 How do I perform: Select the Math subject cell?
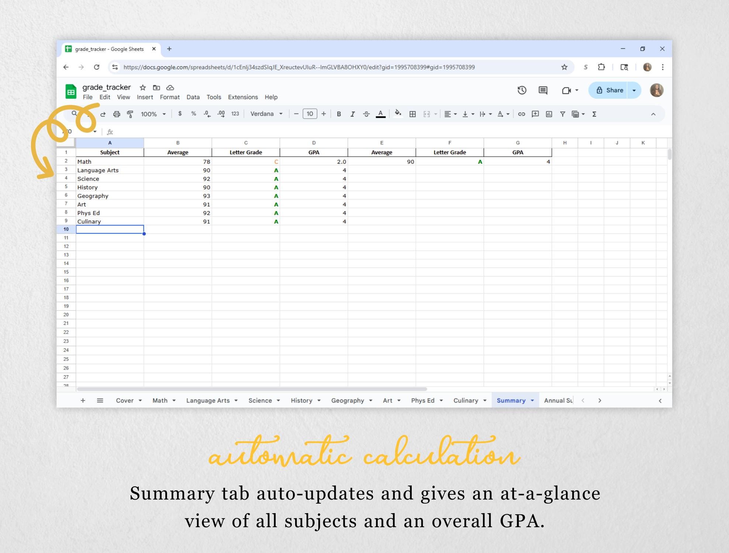click(110, 161)
